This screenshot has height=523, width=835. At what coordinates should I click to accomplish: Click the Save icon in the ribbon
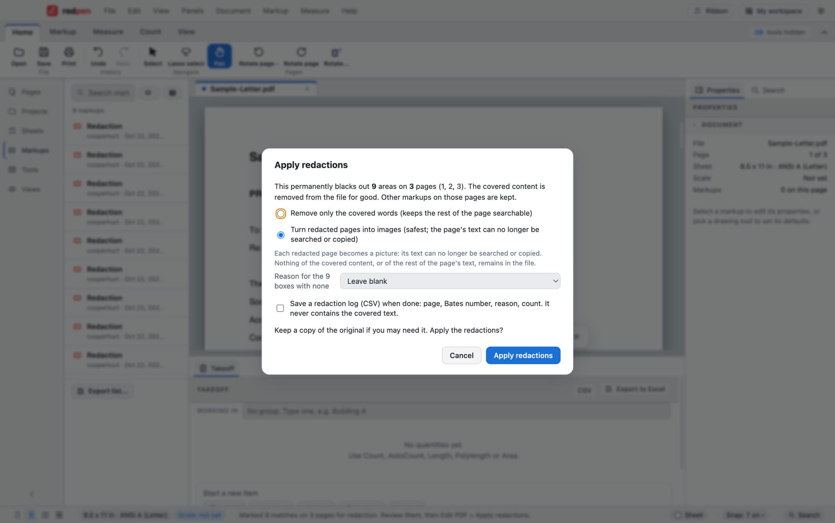click(x=44, y=52)
